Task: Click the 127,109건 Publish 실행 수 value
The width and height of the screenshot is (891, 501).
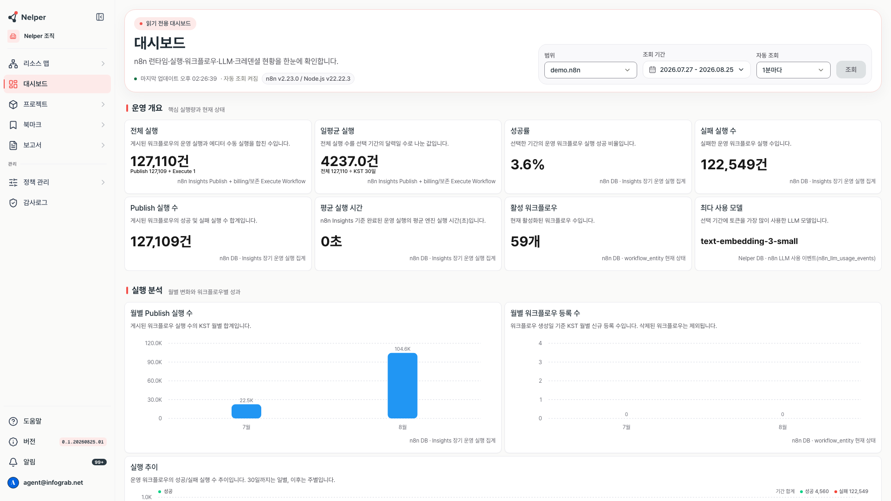Action: (161, 241)
